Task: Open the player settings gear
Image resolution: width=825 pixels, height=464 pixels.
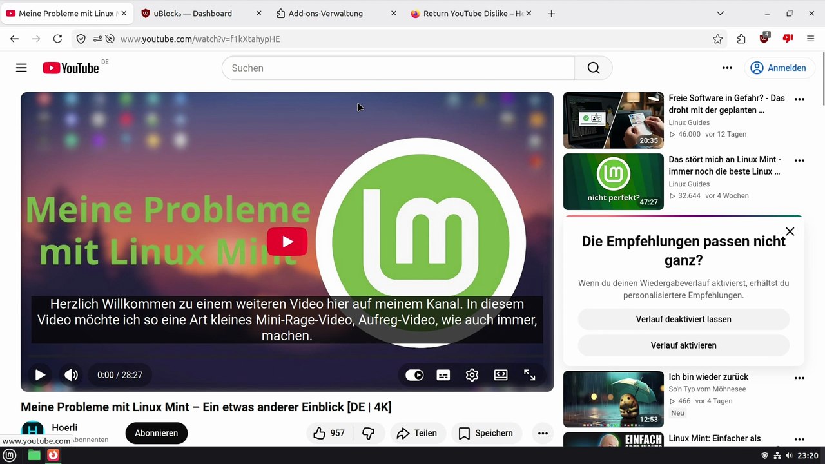Action: pyautogui.click(x=472, y=375)
